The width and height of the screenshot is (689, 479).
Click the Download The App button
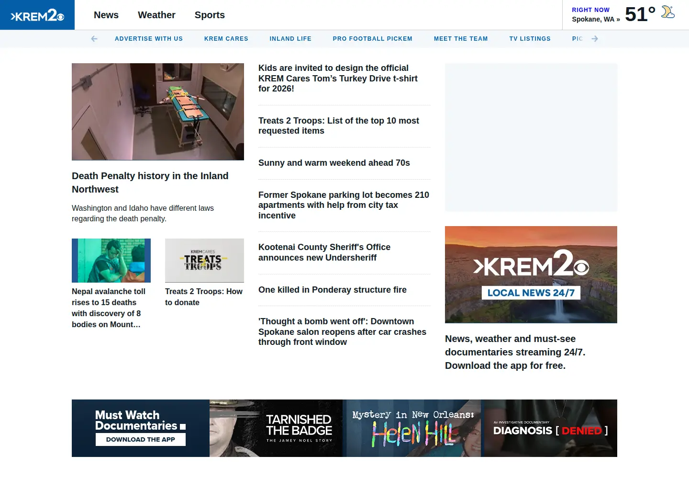tap(141, 439)
